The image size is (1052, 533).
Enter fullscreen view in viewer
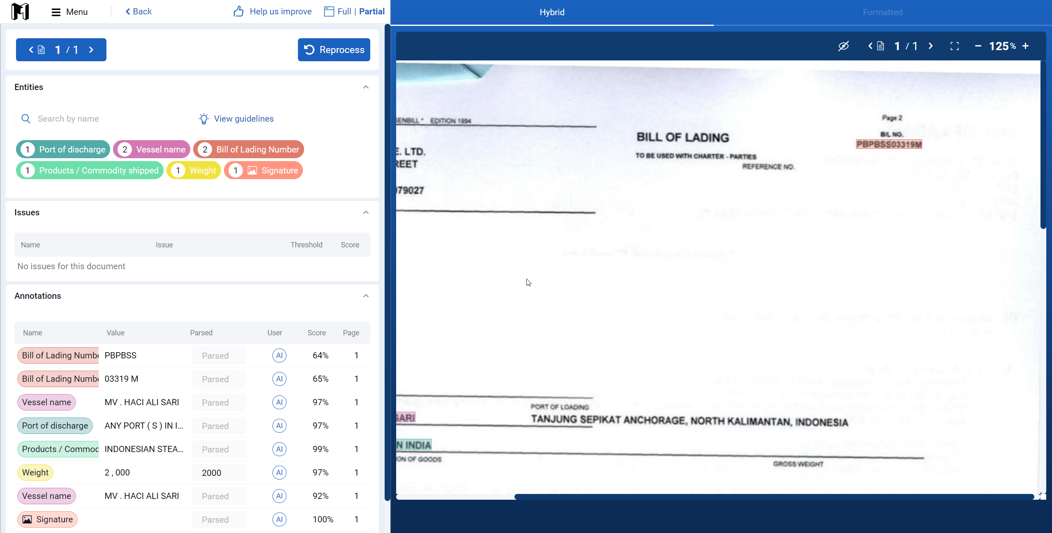tap(955, 46)
